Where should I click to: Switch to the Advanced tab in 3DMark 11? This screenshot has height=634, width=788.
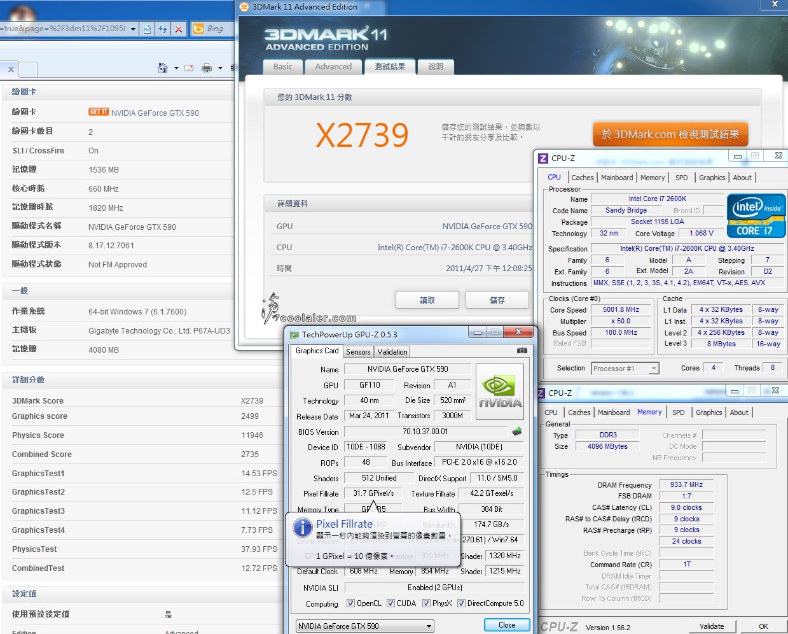[x=333, y=67]
